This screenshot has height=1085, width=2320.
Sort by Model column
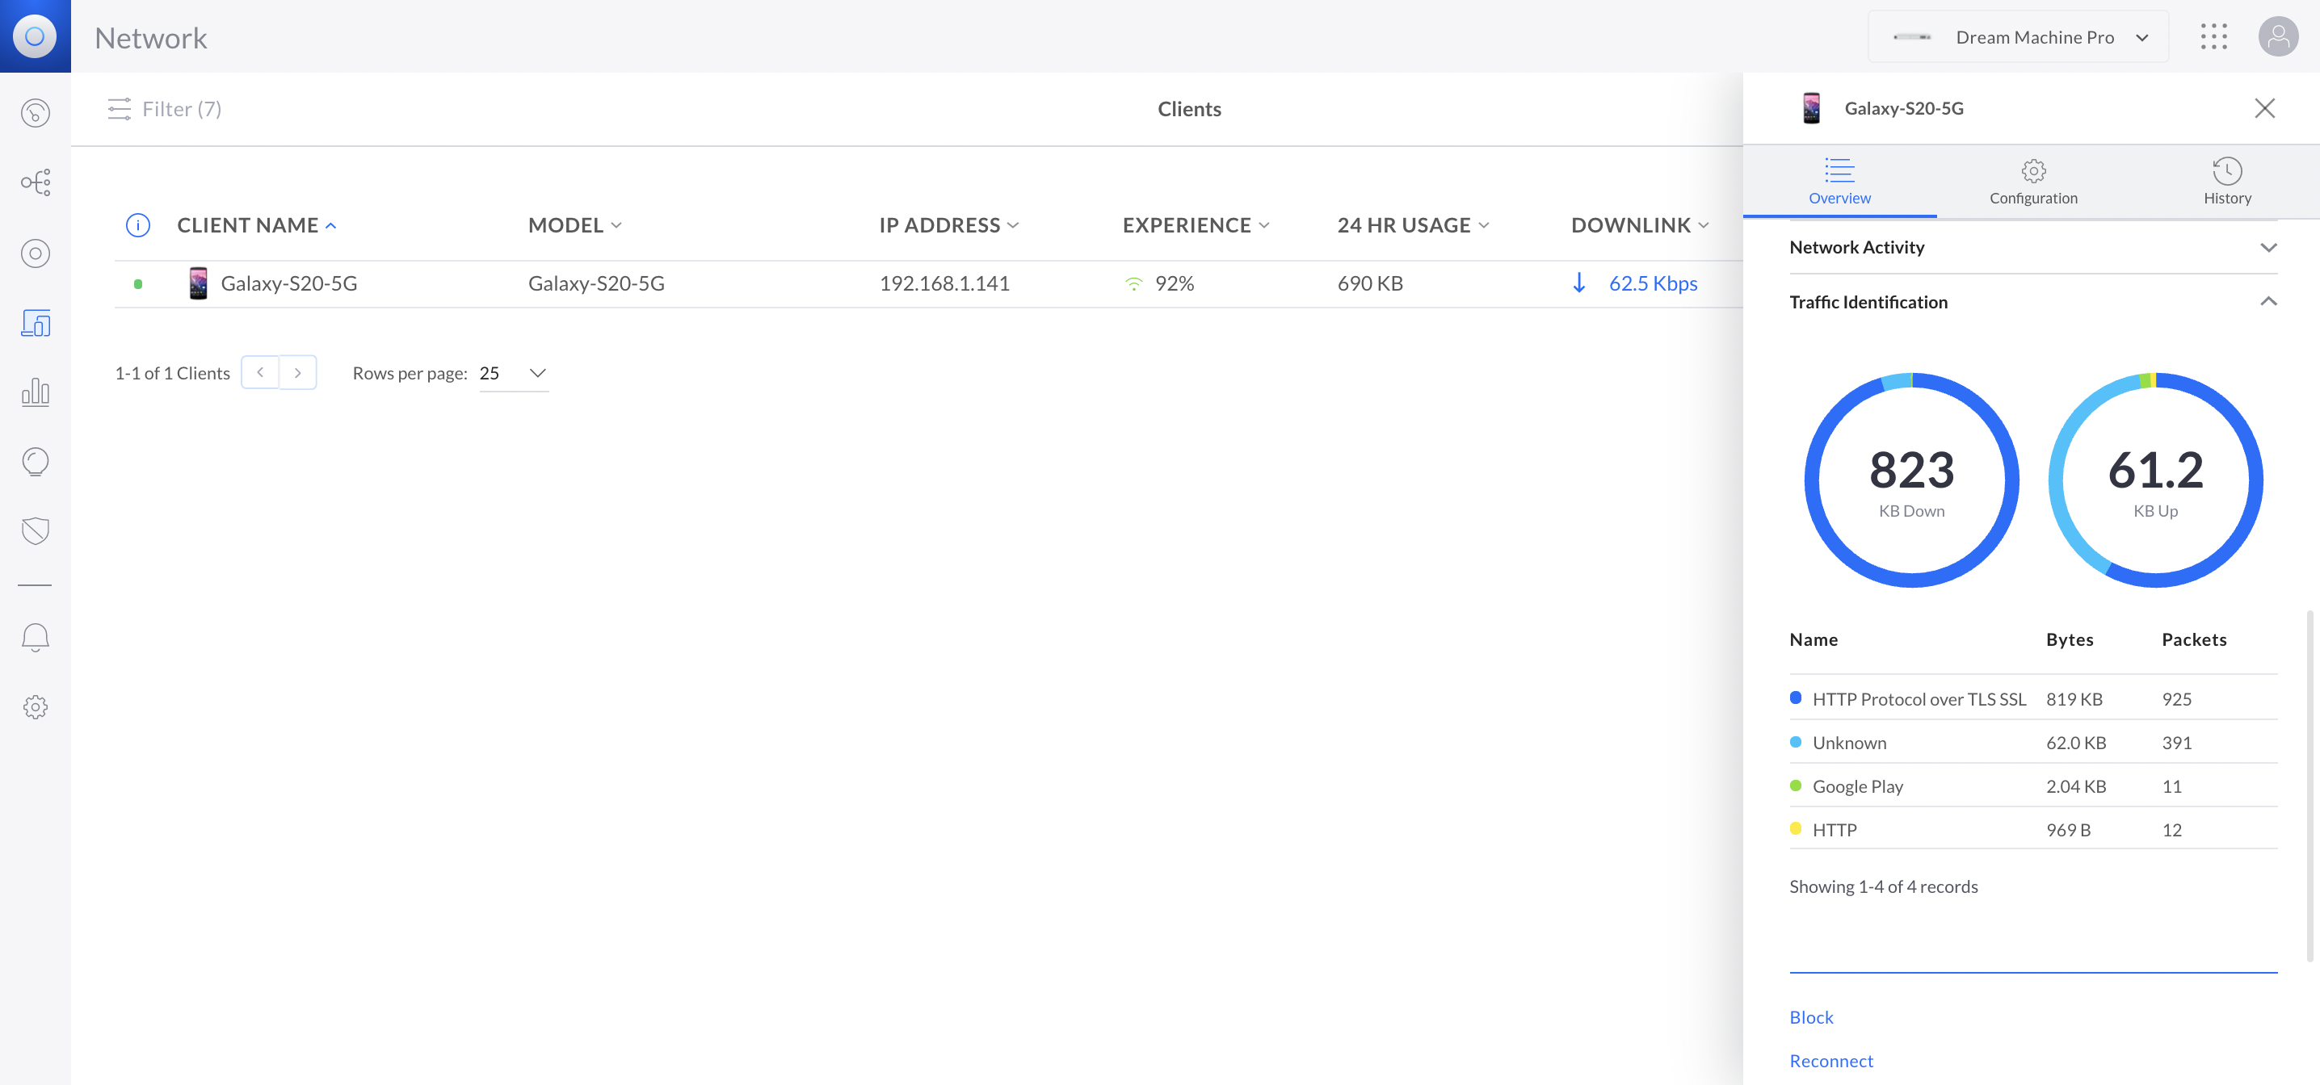[x=574, y=225]
